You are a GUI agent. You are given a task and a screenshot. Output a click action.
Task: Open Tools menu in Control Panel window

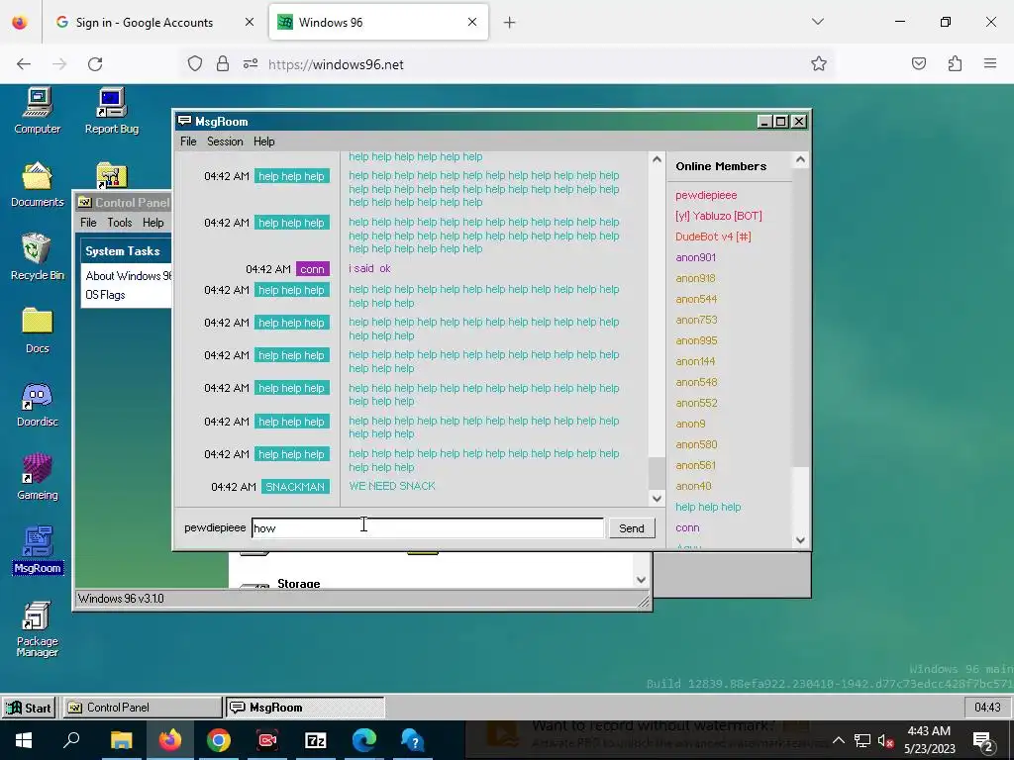click(x=120, y=223)
